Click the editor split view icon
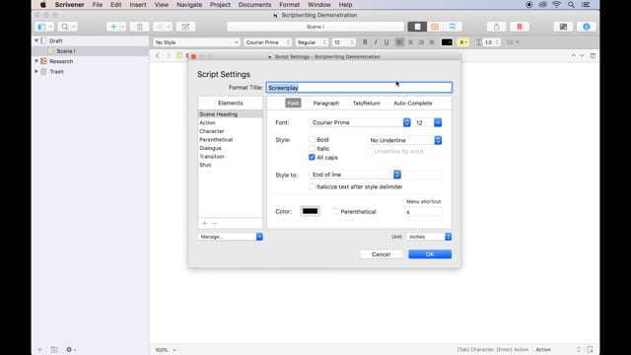 593,55
